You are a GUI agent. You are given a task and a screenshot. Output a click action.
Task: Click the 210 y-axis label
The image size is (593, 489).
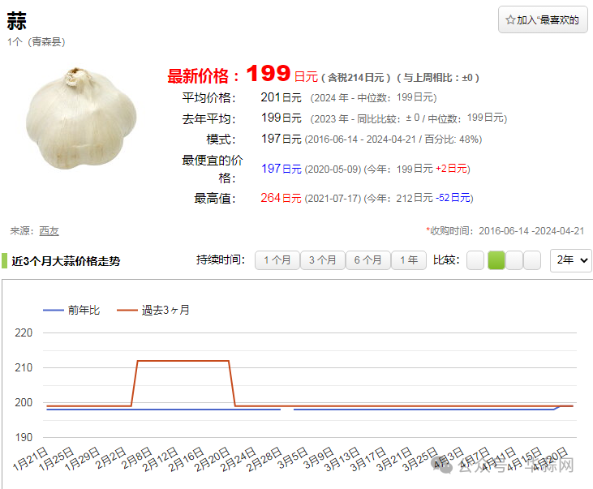(24, 367)
